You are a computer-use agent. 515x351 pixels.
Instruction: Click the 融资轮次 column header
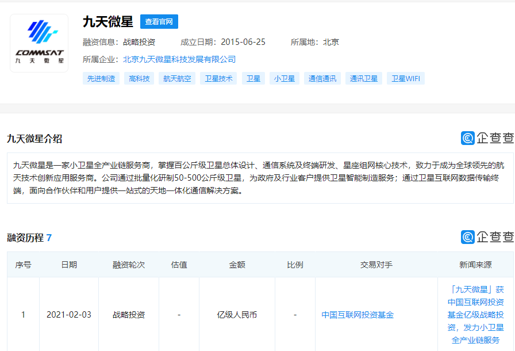[x=129, y=265]
